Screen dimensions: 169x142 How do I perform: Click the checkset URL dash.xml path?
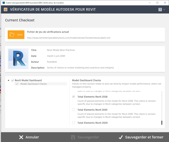click(69, 38)
